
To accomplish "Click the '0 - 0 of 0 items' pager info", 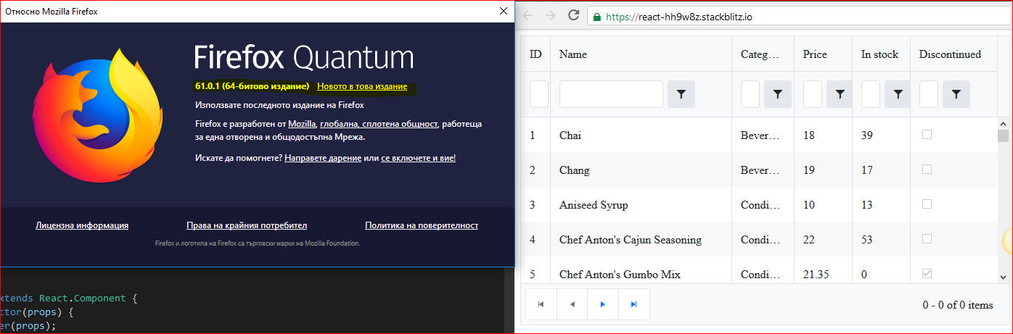I will click(x=958, y=305).
